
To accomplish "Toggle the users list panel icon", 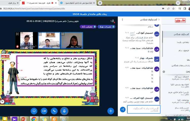I will tap(113, 21).
